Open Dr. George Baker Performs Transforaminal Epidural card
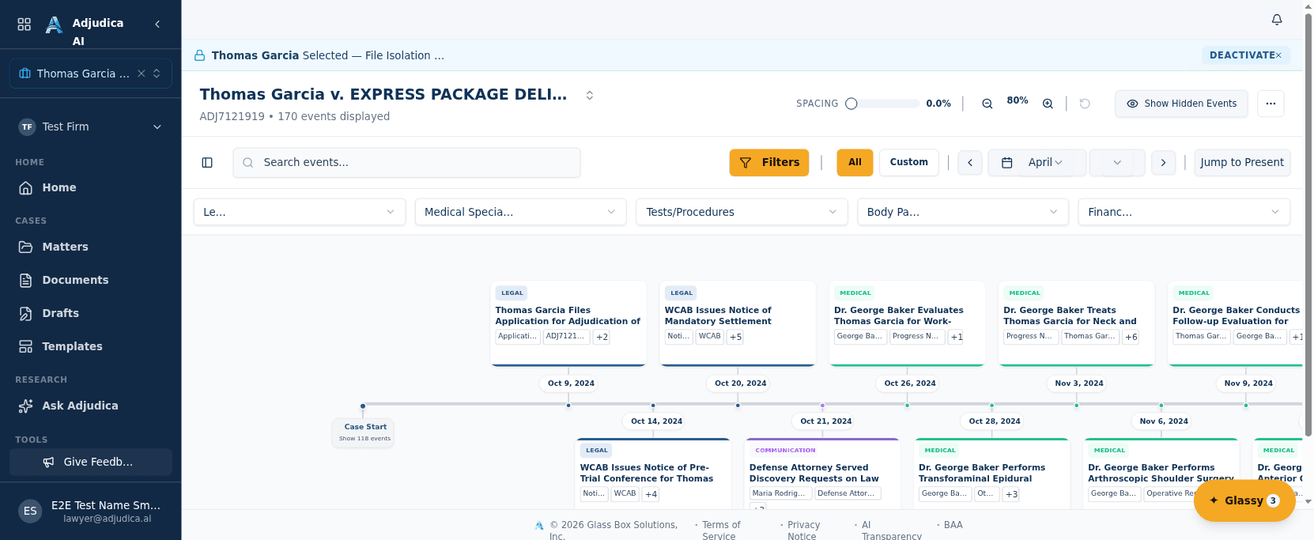 pyautogui.click(x=991, y=474)
